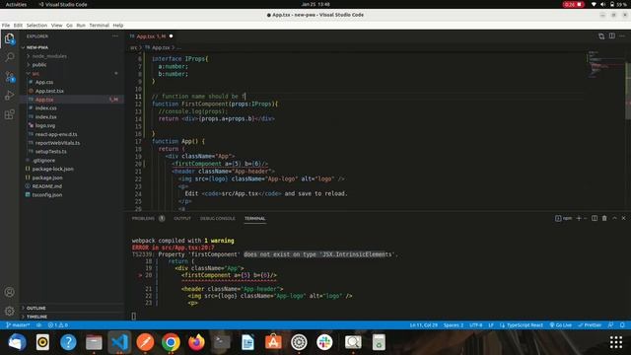Viewport: 631px width, 355px height.
Task: Maximize the panel with chevron up
Action: [614, 218]
